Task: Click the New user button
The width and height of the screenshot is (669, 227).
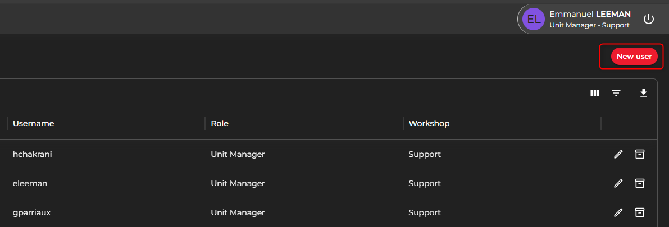Action: pyautogui.click(x=634, y=57)
